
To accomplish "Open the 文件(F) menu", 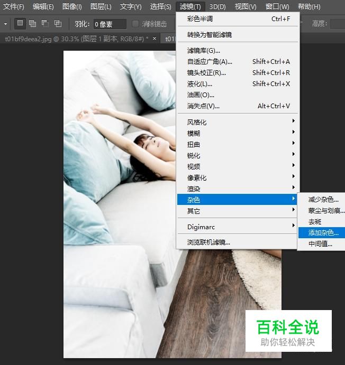I will tap(14, 6).
